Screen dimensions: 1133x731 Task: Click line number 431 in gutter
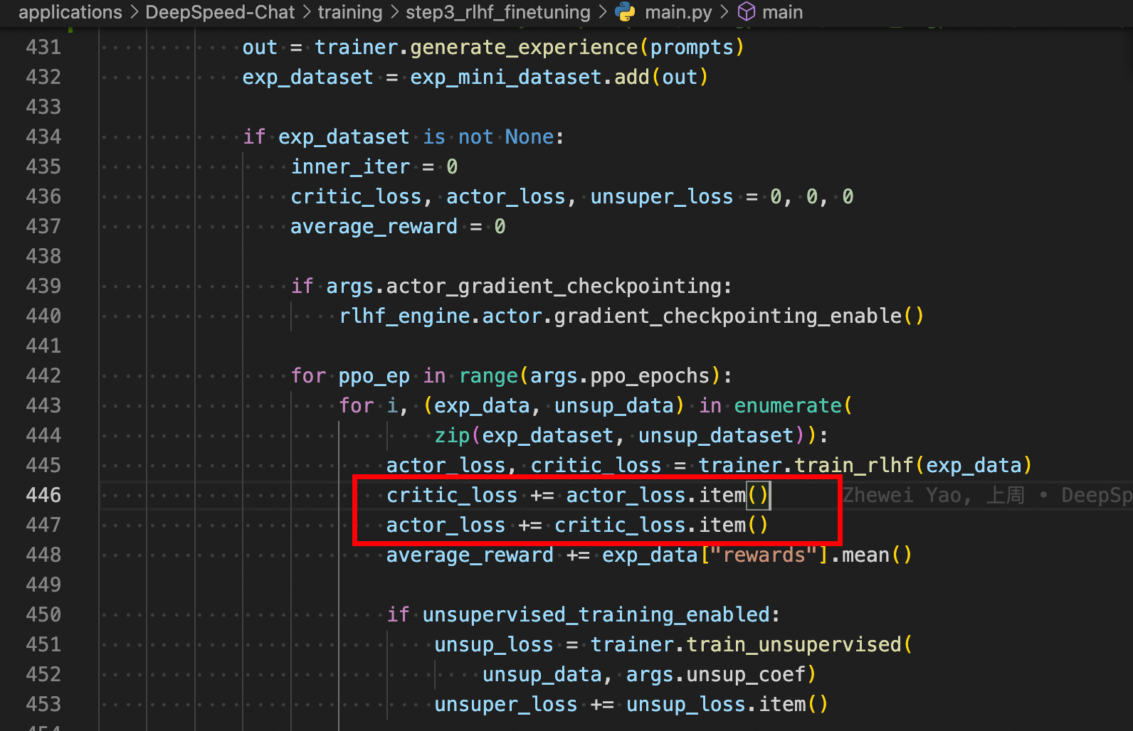coord(43,48)
